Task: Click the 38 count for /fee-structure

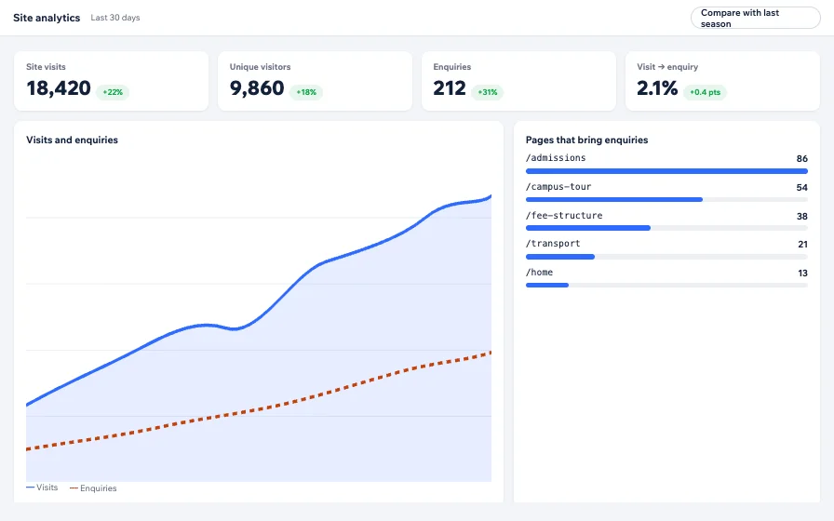Action: [802, 216]
